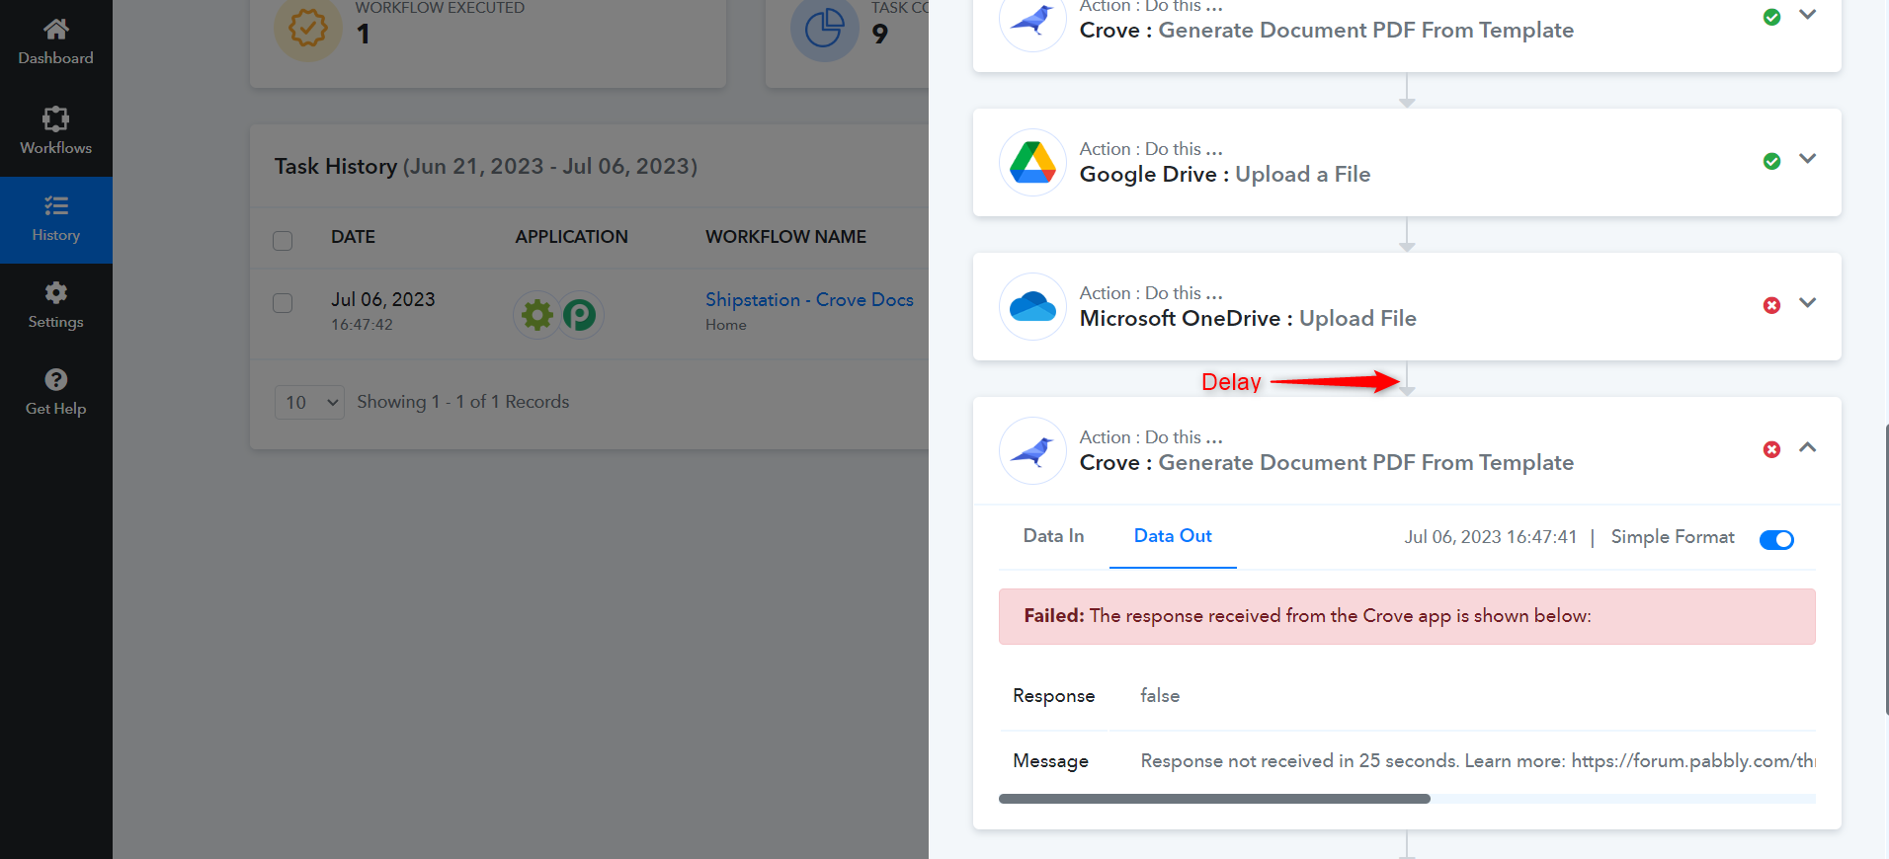Click the Pabbly P application icon in the Jul 06 row
This screenshot has height=859, width=1889.
pyautogui.click(x=580, y=315)
